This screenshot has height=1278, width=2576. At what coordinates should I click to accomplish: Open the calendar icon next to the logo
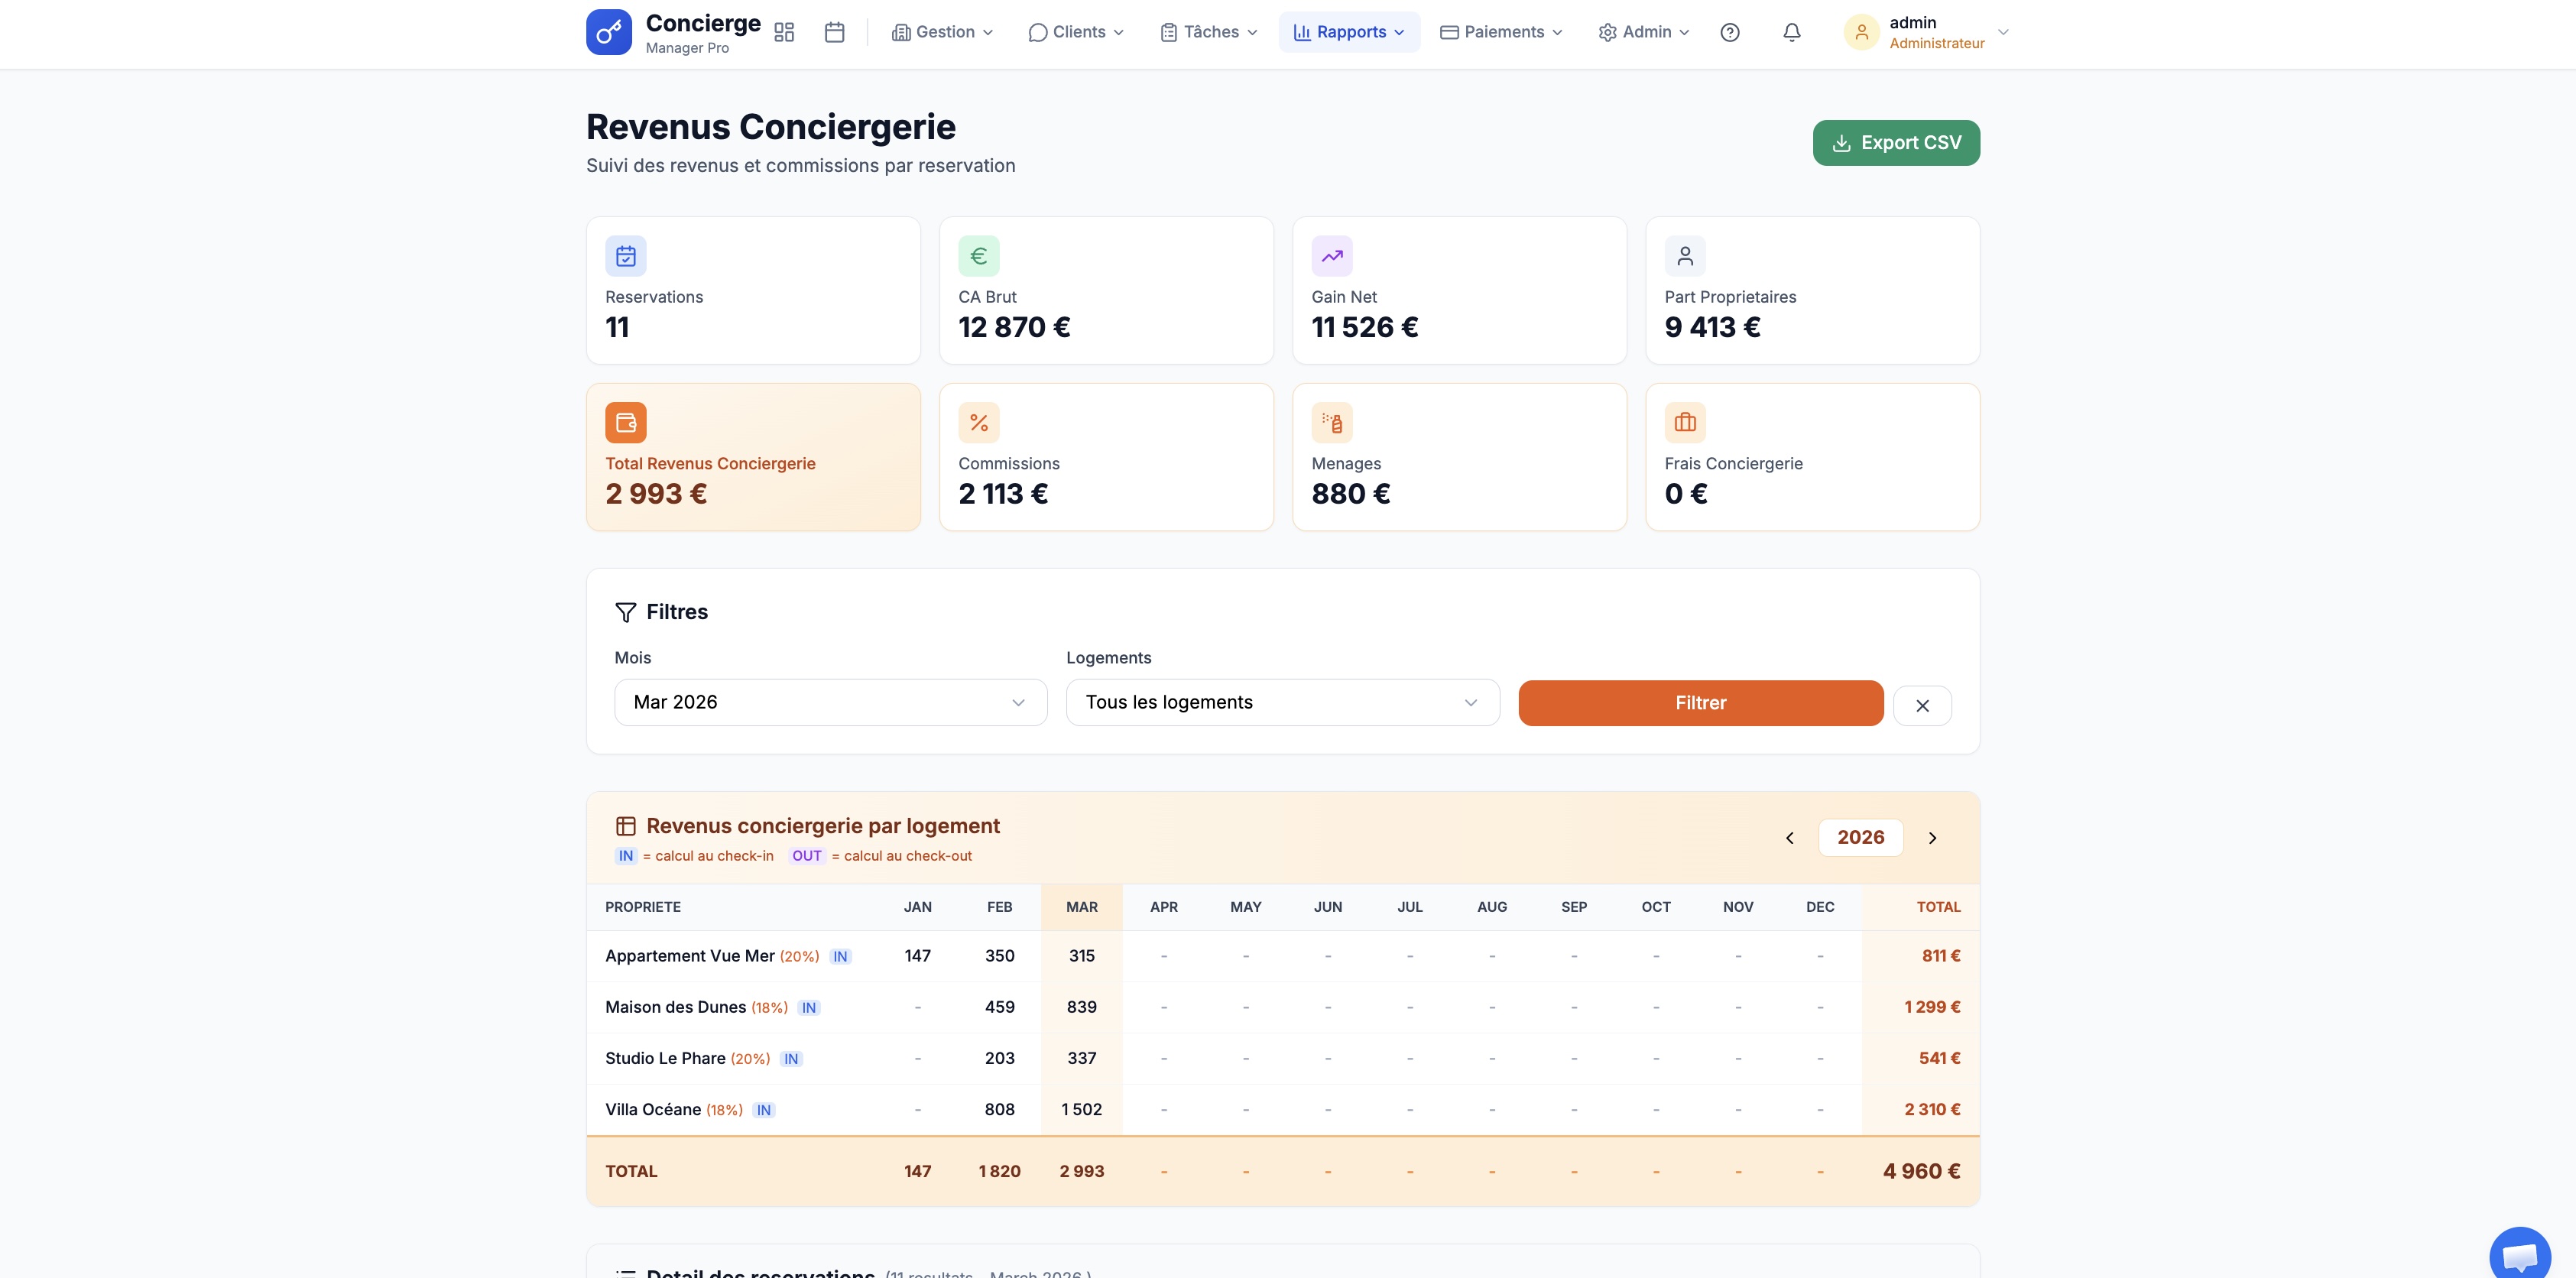pos(835,32)
